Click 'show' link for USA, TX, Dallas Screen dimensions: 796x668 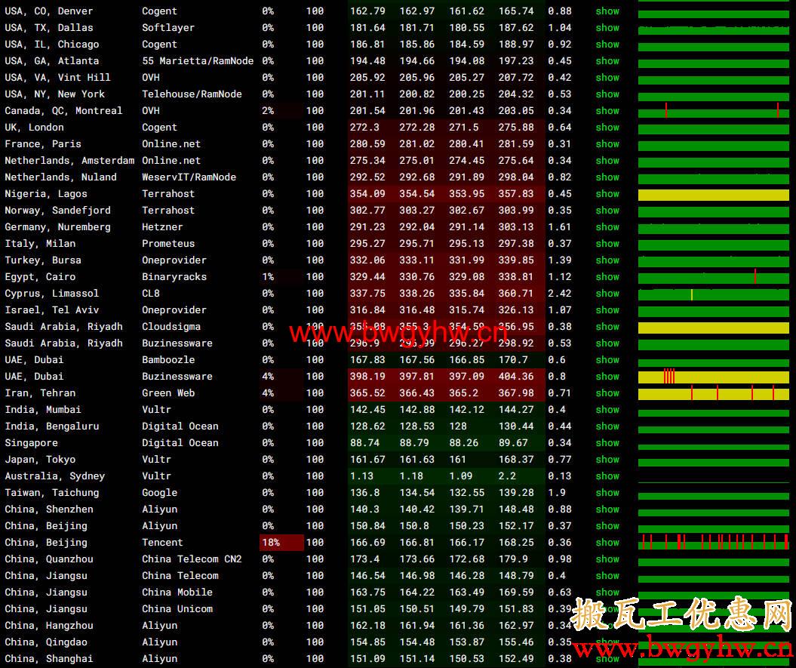607,27
